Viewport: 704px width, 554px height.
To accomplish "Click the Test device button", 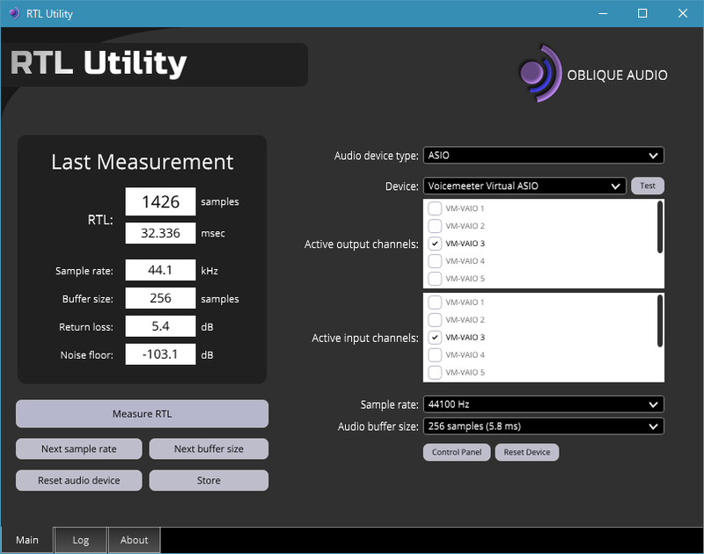I will [x=648, y=186].
